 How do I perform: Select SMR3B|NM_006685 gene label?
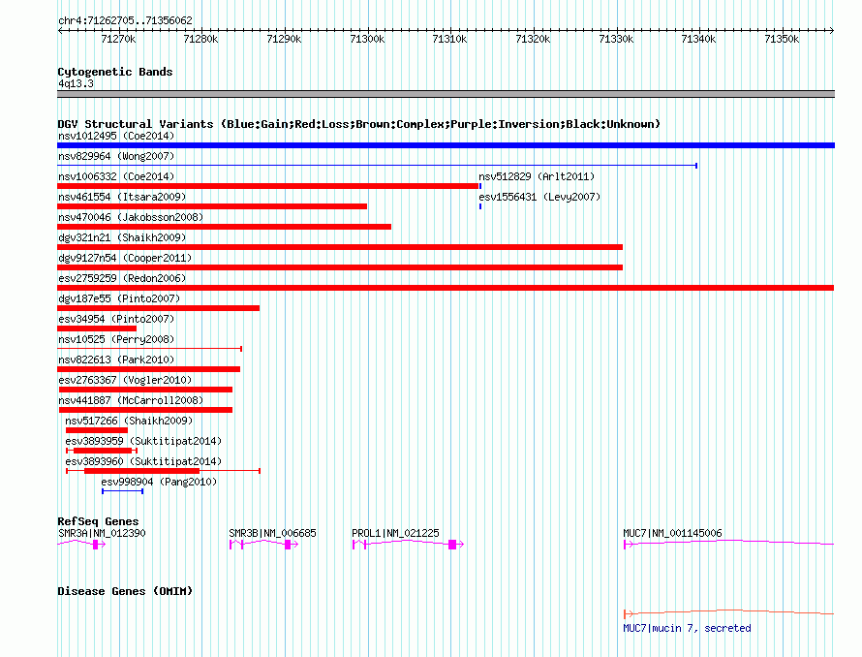(272, 533)
